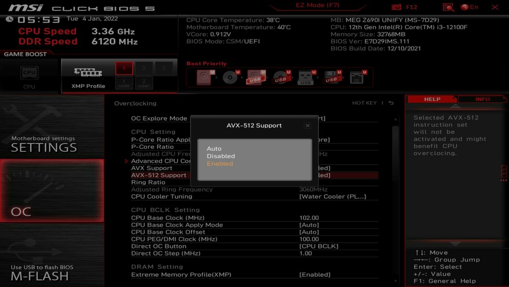Click the USB flash drive boot device icon
The image size is (509, 287).
(x=305, y=77)
